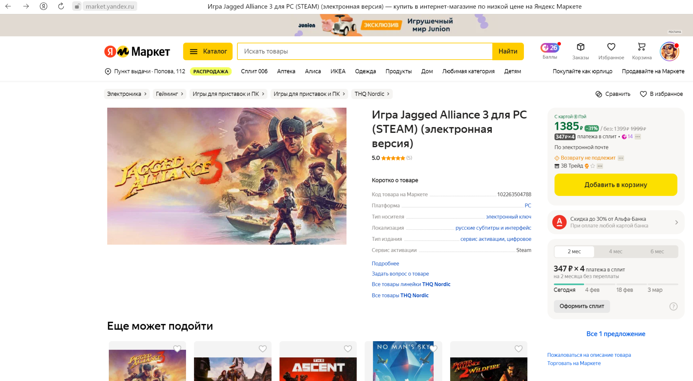The width and height of the screenshot is (693, 381).
Task: Open the Catalog menu button
Action: [x=208, y=51]
